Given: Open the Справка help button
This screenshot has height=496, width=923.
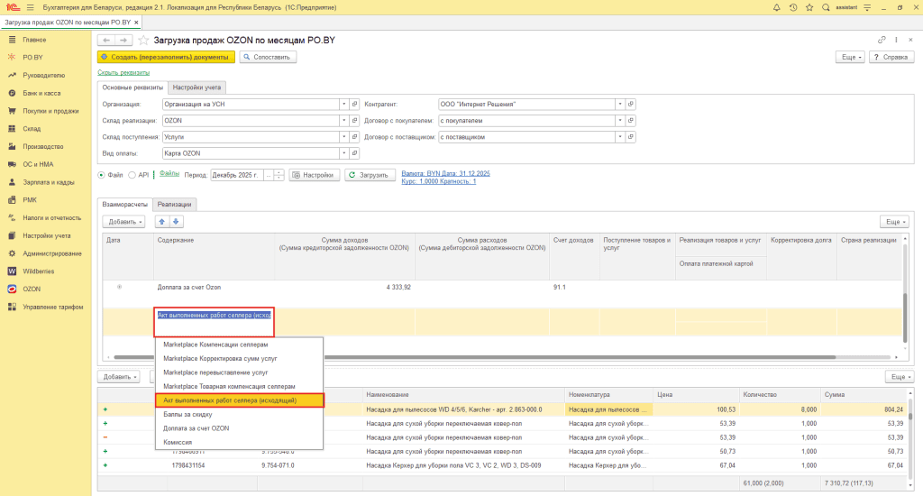Looking at the screenshot, I should click(x=891, y=57).
